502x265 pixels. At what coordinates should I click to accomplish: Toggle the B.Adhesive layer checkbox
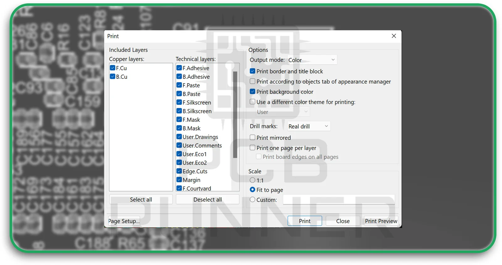click(x=179, y=76)
